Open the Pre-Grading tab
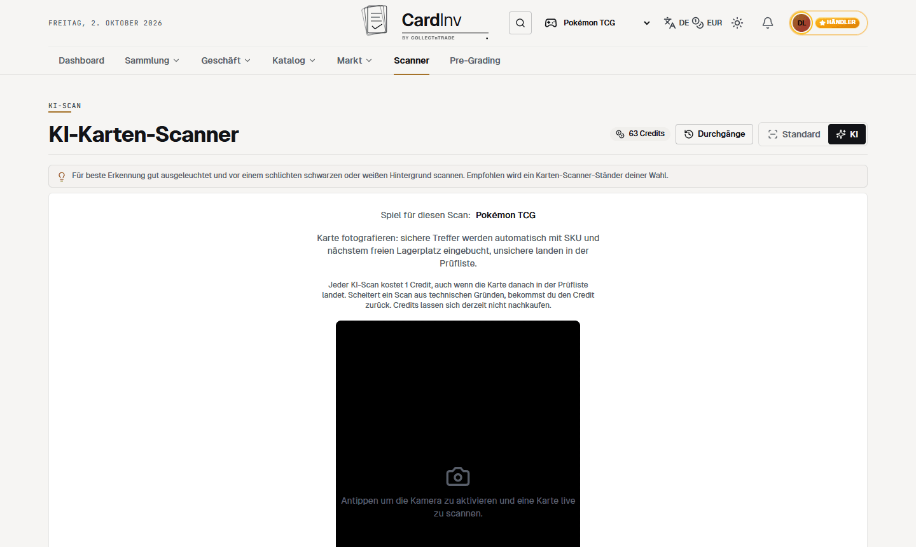This screenshot has width=916, height=547. coord(475,60)
